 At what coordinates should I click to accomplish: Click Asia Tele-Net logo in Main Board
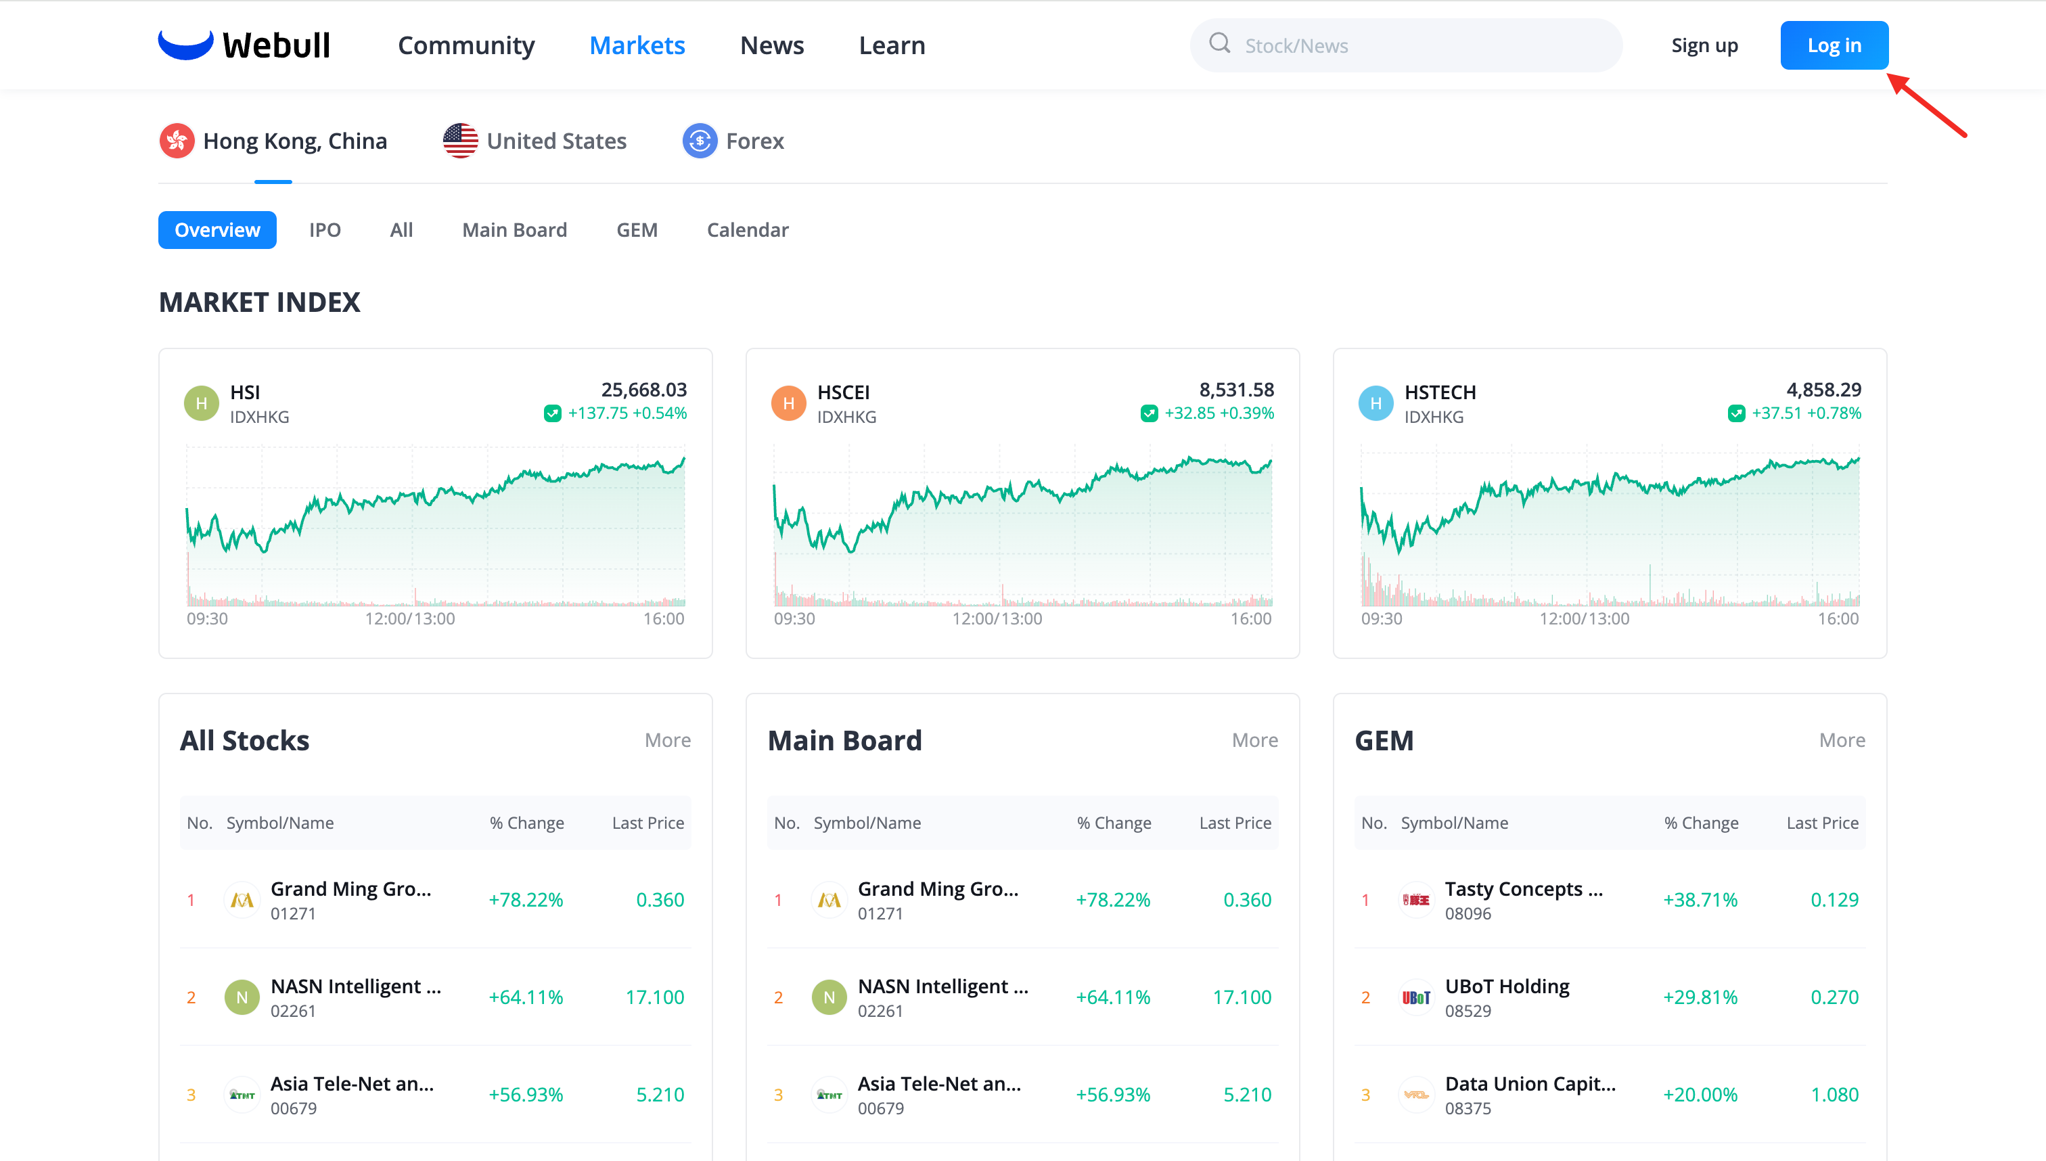point(828,1095)
